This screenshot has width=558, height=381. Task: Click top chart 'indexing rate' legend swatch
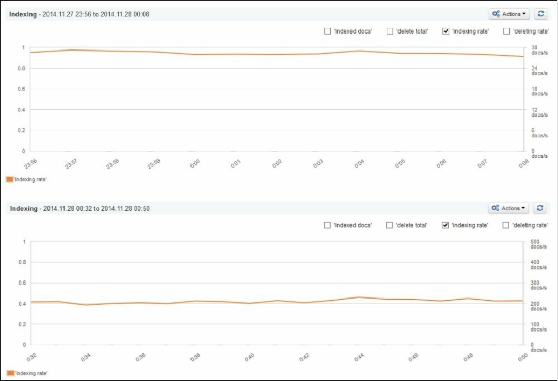(10, 179)
